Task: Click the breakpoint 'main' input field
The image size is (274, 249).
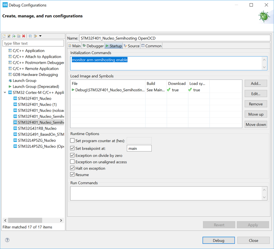Action: (x=139, y=148)
